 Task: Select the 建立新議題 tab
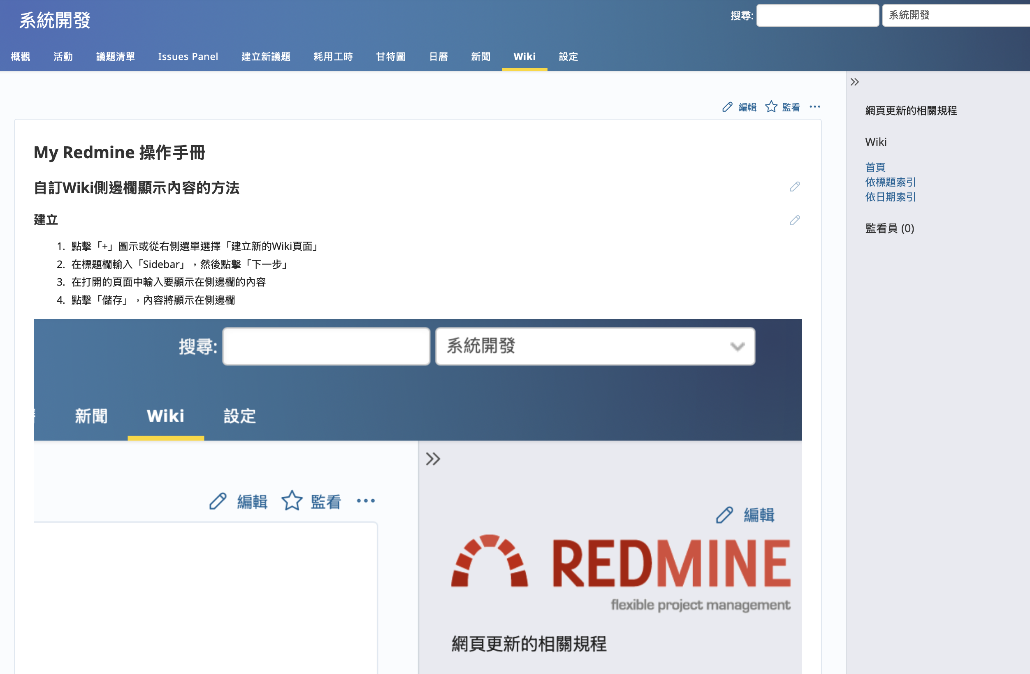pyautogui.click(x=266, y=57)
